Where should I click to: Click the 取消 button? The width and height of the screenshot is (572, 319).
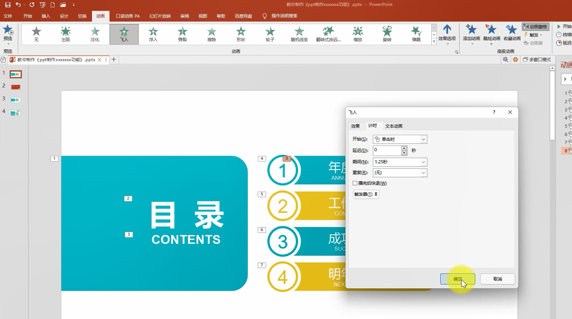[x=498, y=279]
